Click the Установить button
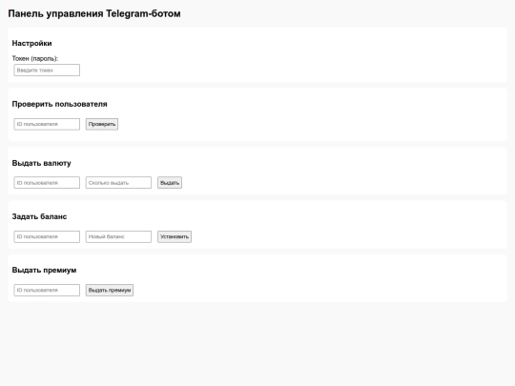The image size is (515, 386). tap(175, 236)
